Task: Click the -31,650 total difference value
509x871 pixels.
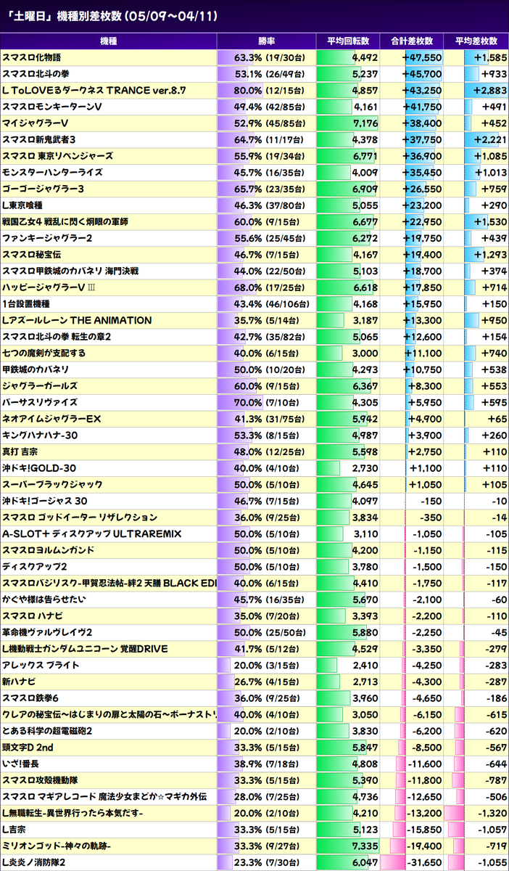Action: tap(424, 862)
